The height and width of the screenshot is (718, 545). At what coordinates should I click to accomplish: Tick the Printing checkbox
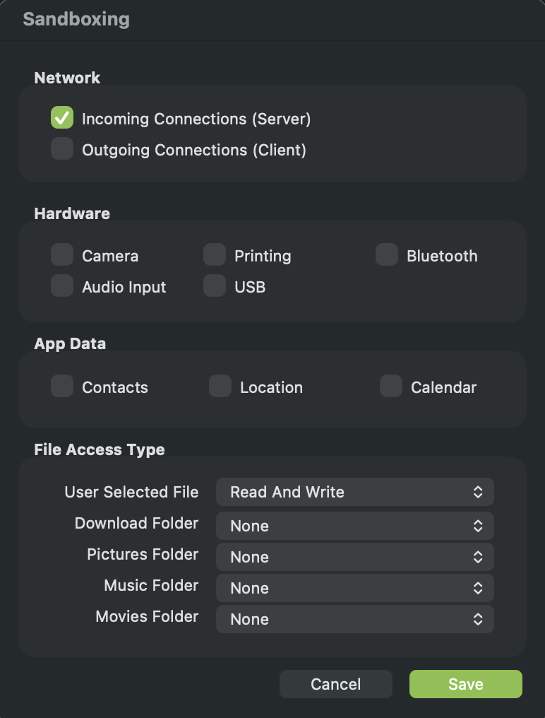click(x=215, y=255)
